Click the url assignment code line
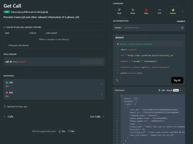The width and height of the screenshot is (193, 144). point(147,56)
